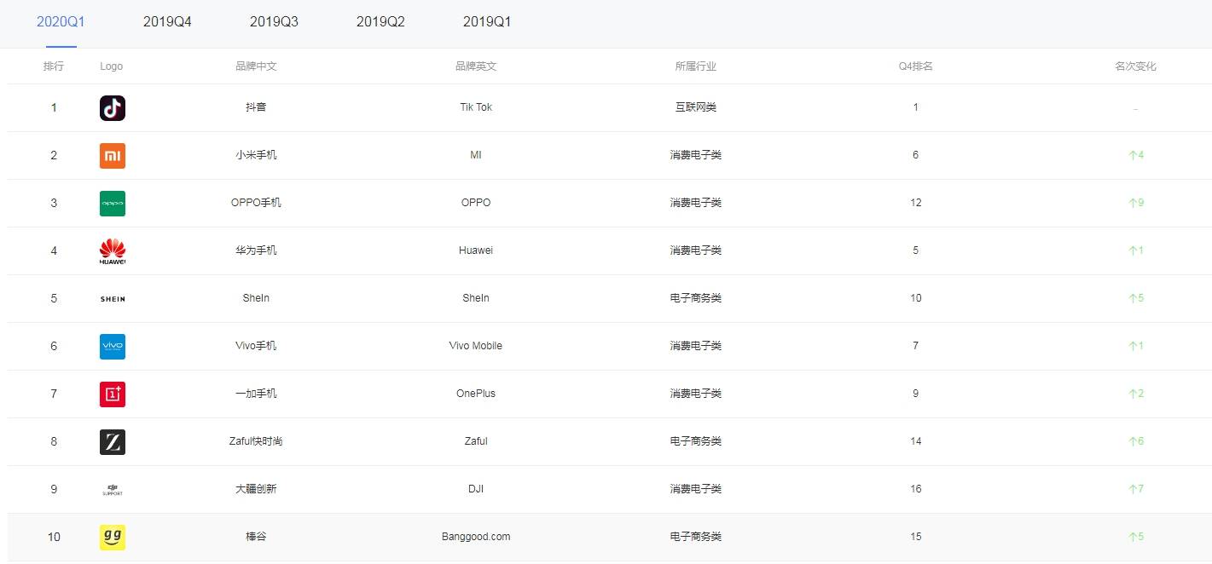1212x564 pixels.
Task: Click the TikTok logo icon
Action: pyautogui.click(x=113, y=108)
